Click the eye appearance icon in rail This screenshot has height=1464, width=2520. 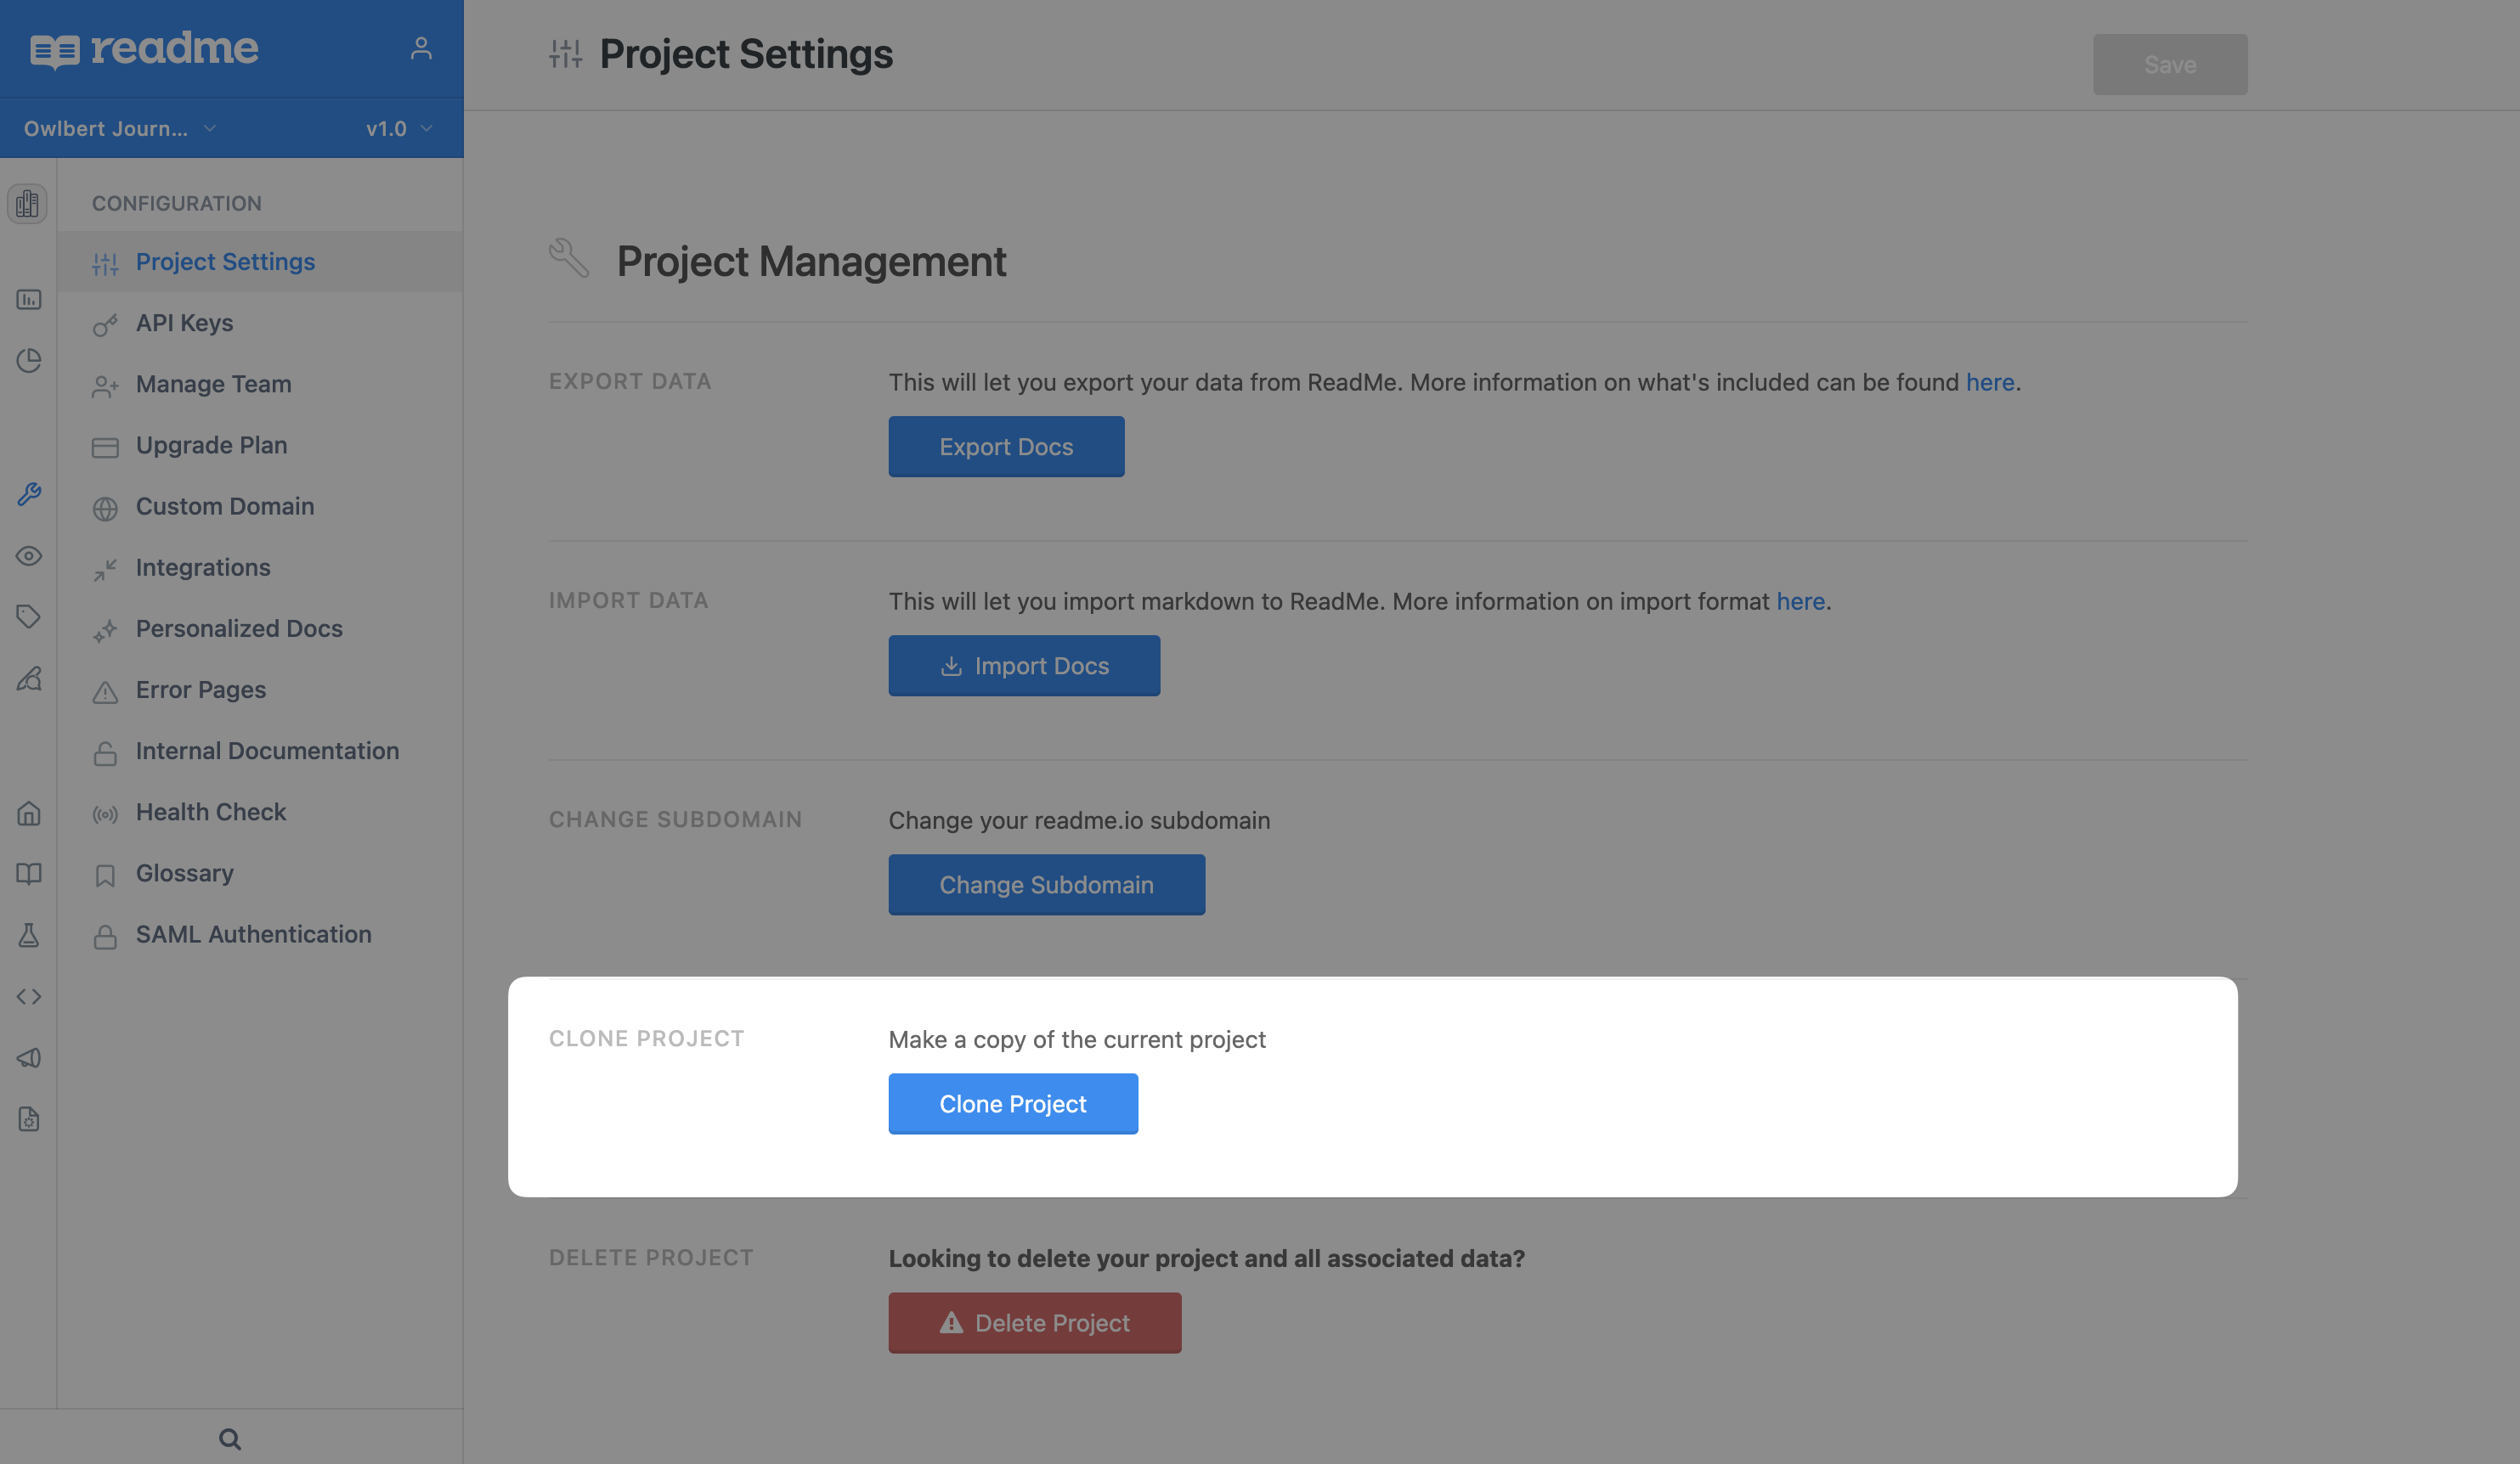[x=29, y=555]
